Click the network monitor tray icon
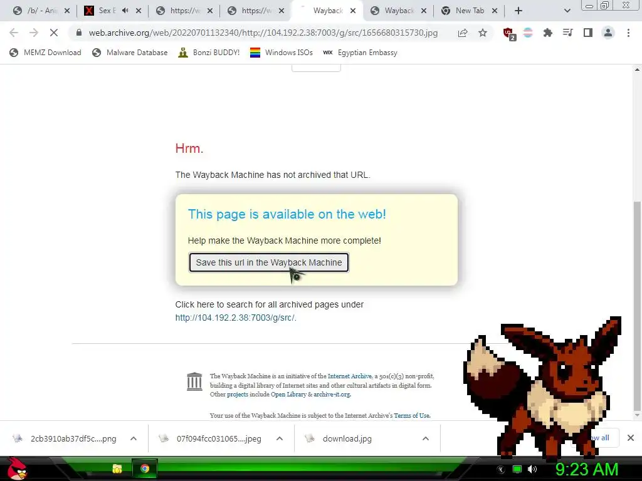This screenshot has width=642, height=481. pos(517,469)
